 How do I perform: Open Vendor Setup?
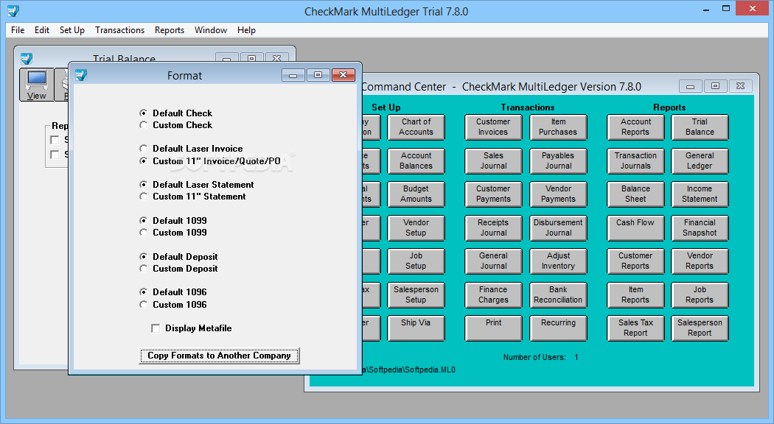point(416,227)
